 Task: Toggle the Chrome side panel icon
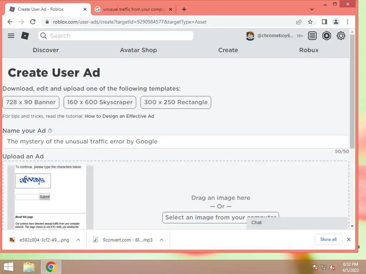(x=324, y=22)
